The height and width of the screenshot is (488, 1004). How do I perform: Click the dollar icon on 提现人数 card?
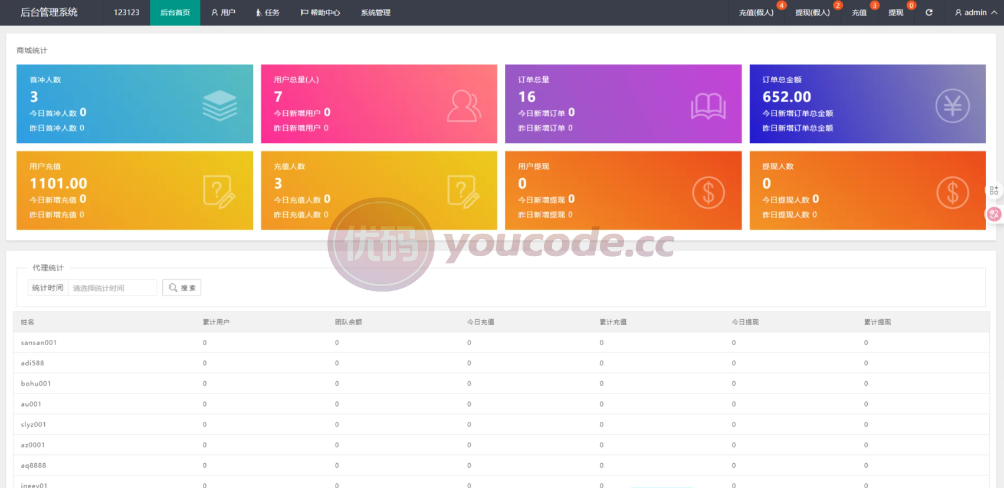952,192
